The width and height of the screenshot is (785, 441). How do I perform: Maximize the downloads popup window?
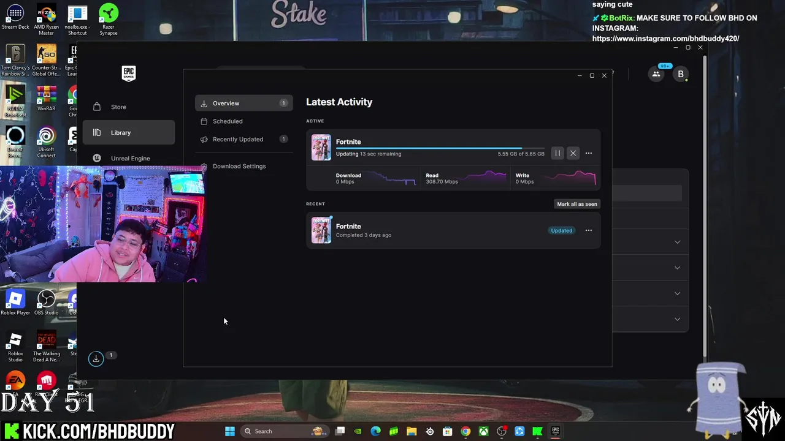592,75
